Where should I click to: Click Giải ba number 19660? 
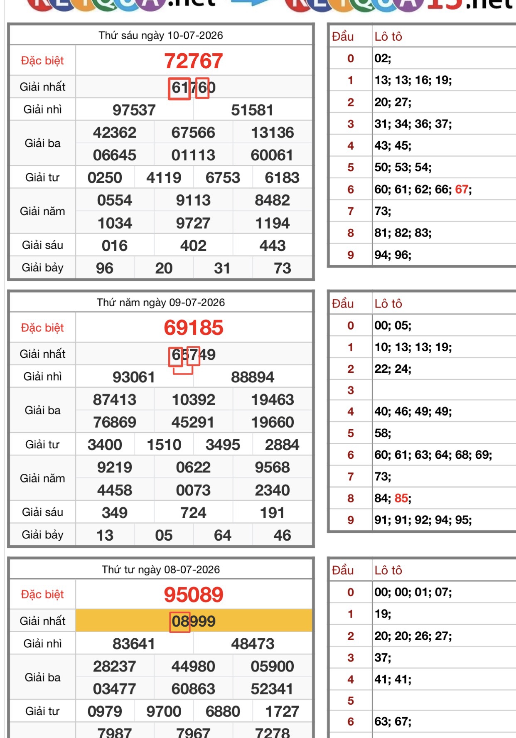(x=273, y=422)
